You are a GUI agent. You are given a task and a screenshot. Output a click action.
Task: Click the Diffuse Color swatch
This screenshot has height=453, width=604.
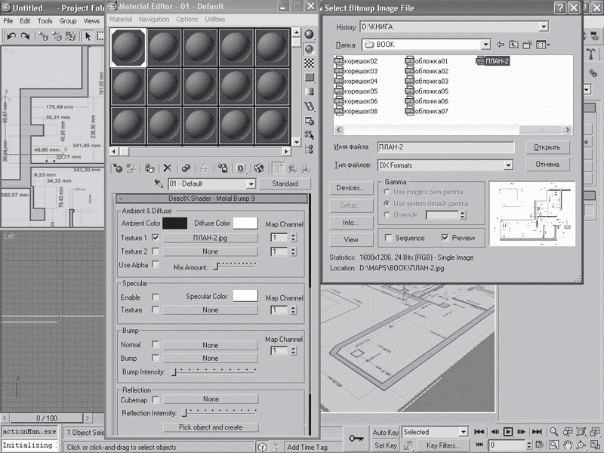[x=245, y=223]
